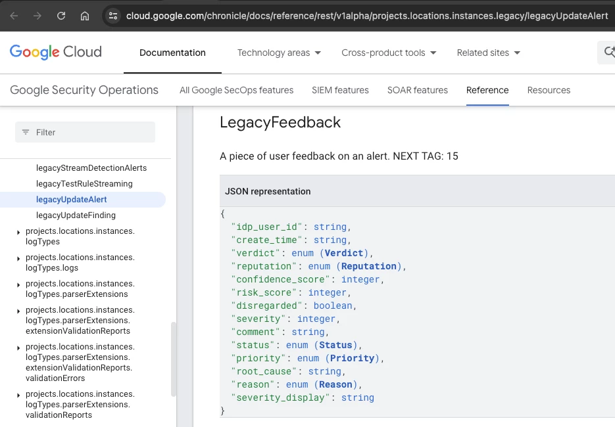Open the search icon at top right
The height and width of the screenshot is (427, 615).
[608, 52]
